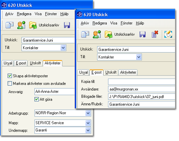
Task: Click the Utskick field in front window
Action: coord(136,49)
